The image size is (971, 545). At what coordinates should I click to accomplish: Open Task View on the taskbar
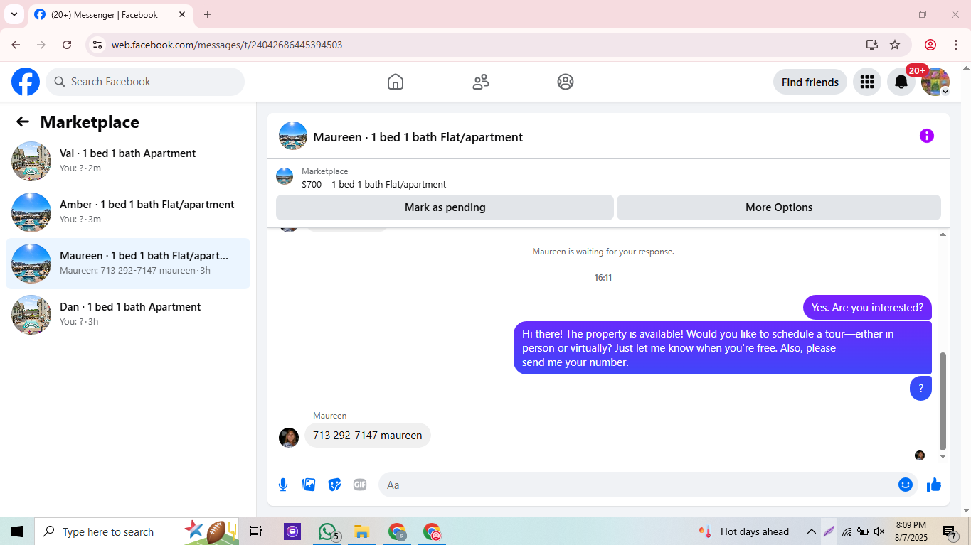(x=256, y=531)
